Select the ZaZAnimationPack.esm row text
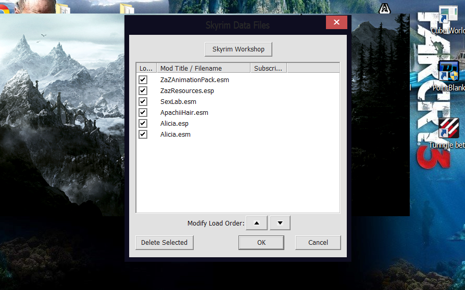Screen dimensions: 465x290 [195, 80]
